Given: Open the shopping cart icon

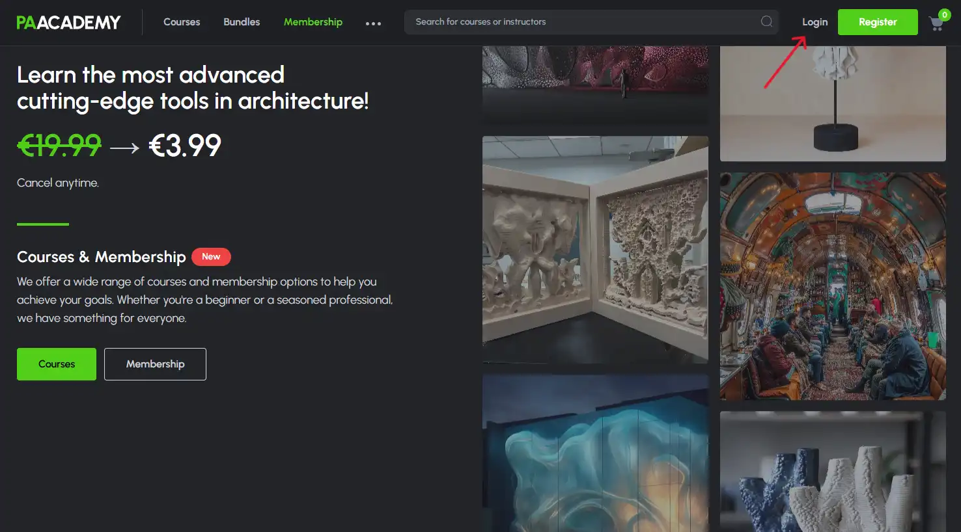Looking at the screenshot, I should (x=936, y=24).
